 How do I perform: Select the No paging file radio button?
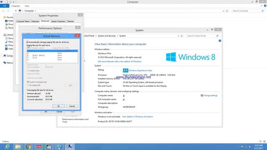(28, 85)
